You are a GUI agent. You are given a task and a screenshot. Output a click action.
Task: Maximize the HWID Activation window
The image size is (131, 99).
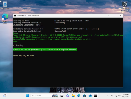(114, 16)
